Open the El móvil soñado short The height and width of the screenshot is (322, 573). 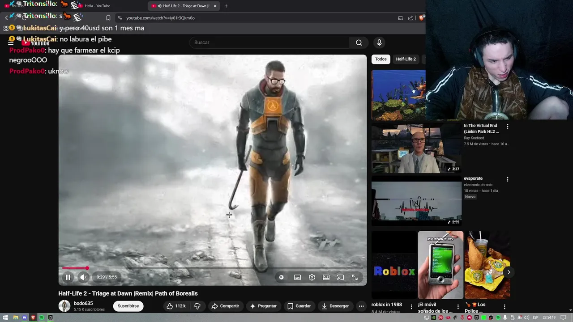[x=440, y=265]
